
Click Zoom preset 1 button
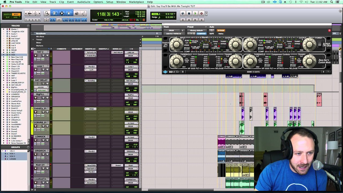click(27, 20)
